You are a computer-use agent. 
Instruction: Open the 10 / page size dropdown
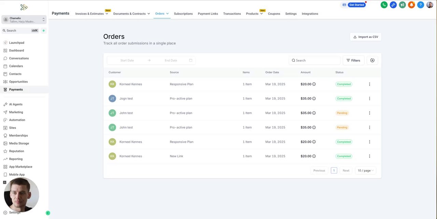click(x=365, y=170)
